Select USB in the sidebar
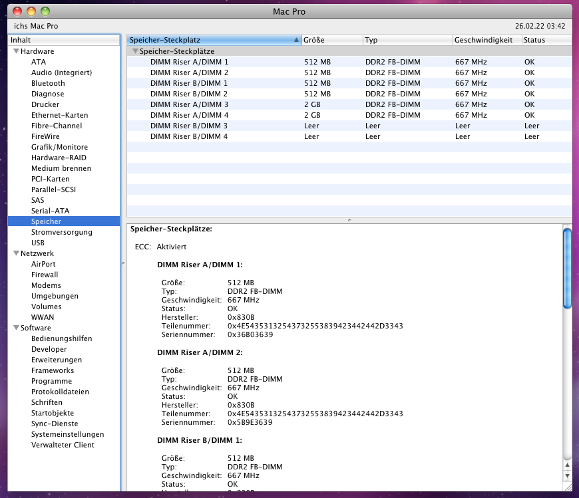Viewport: 579px width, 498px height. point(38,243)
